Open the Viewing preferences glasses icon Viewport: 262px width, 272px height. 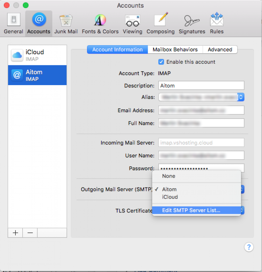[132, 24]
